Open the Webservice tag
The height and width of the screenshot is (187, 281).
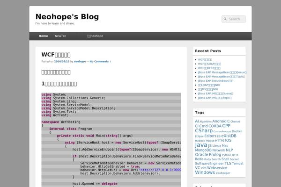(217, 168)
